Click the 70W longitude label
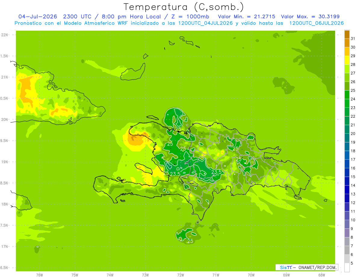 point(251,275)
